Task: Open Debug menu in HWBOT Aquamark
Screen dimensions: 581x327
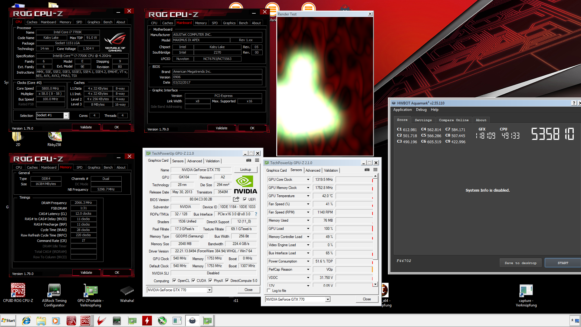Action: click(421, 110)
